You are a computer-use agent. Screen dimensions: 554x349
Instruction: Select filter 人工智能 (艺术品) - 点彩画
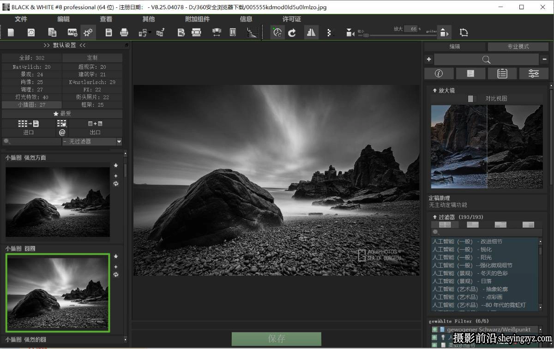[485, 297]
